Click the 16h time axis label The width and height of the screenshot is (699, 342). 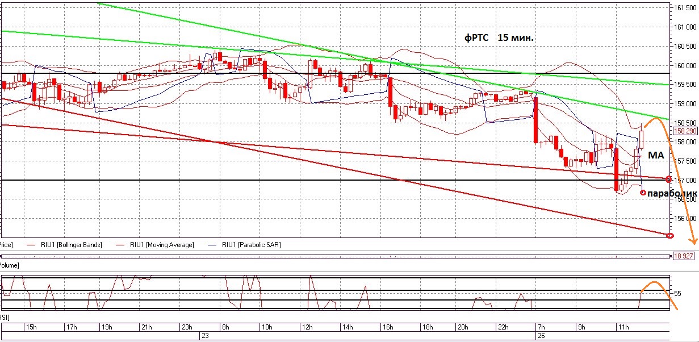[x=388, y=327]
